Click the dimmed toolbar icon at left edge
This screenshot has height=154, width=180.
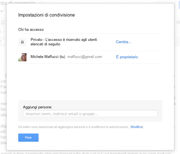pos(3,22)
